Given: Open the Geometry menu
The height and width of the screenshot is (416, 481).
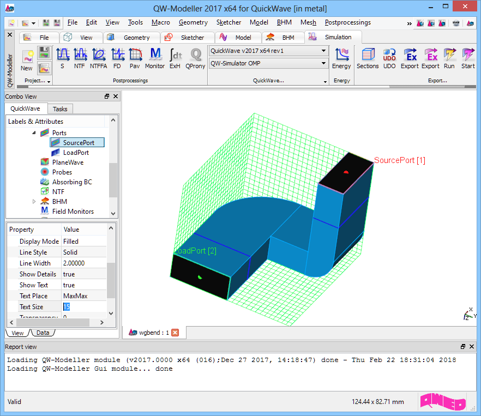Looking at the screenshot, I should coord(193,22).
